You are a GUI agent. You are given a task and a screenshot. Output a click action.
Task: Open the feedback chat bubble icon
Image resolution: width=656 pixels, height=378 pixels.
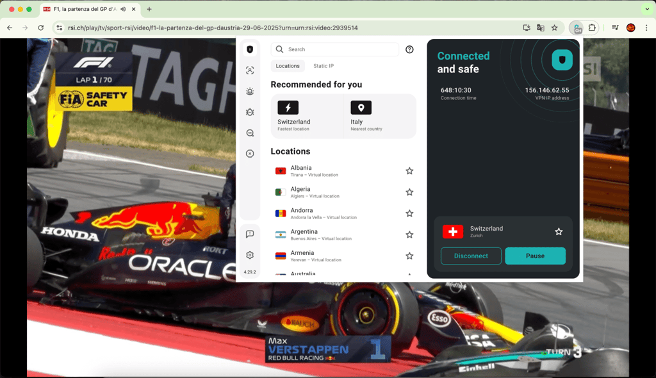coord(250,234)
